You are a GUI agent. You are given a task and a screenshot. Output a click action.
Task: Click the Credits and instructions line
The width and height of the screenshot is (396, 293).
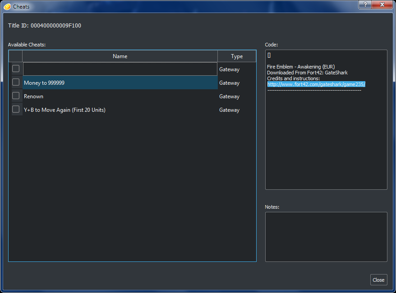point(294,78)
